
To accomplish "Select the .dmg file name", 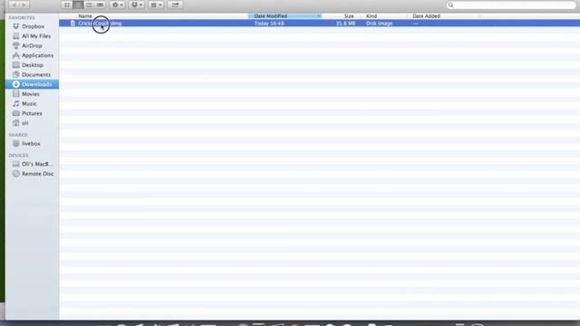I will [100, 24].
